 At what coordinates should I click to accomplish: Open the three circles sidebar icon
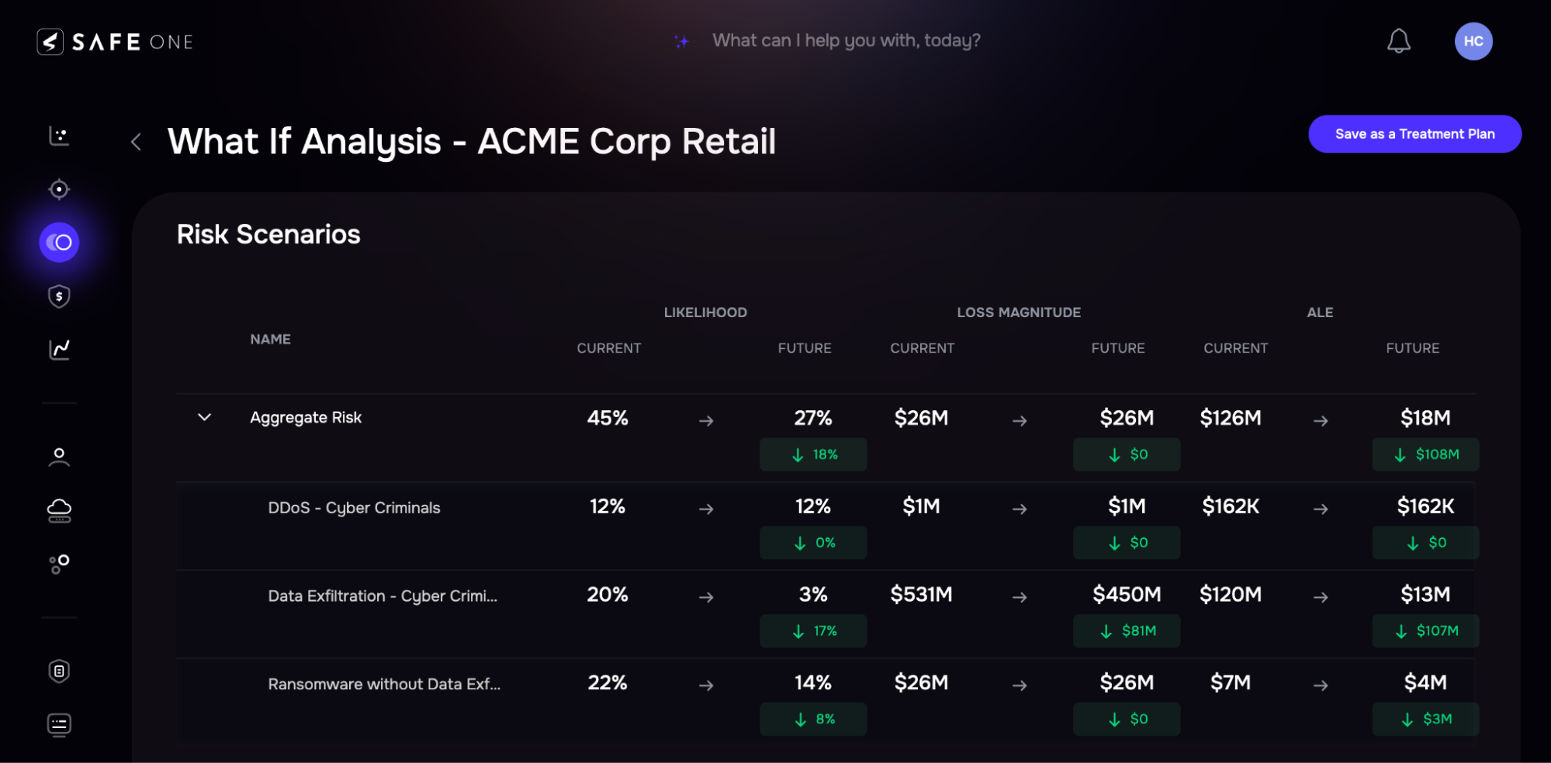point(59,564)
